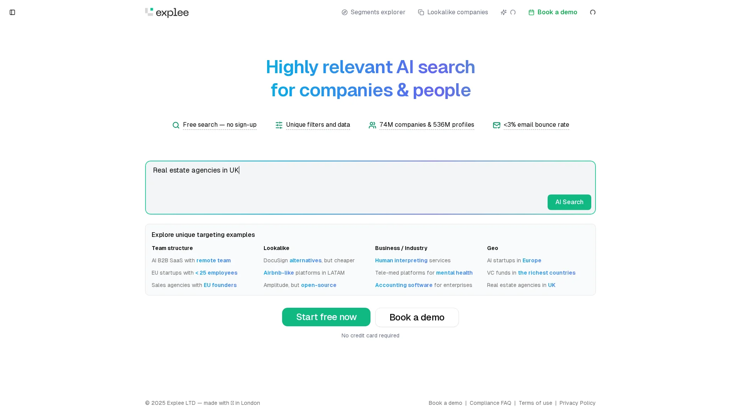
Task: Click the magnifier icon beside Free search
Action: point(176,125)
